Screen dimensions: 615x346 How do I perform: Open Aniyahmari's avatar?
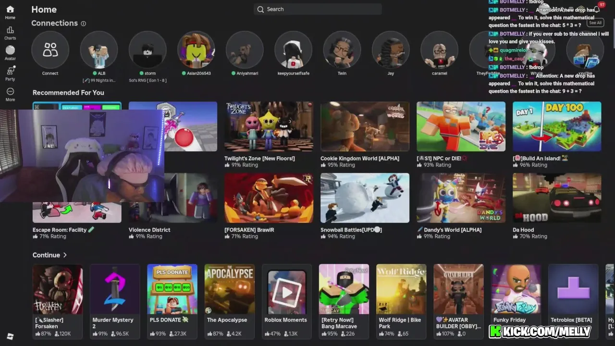[x=245, y=50]
